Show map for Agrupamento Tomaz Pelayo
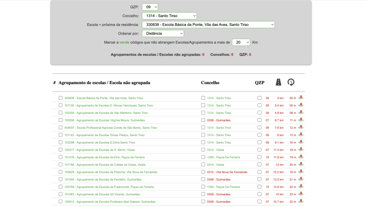Viewport: 366px width, 207px height. 301,135
